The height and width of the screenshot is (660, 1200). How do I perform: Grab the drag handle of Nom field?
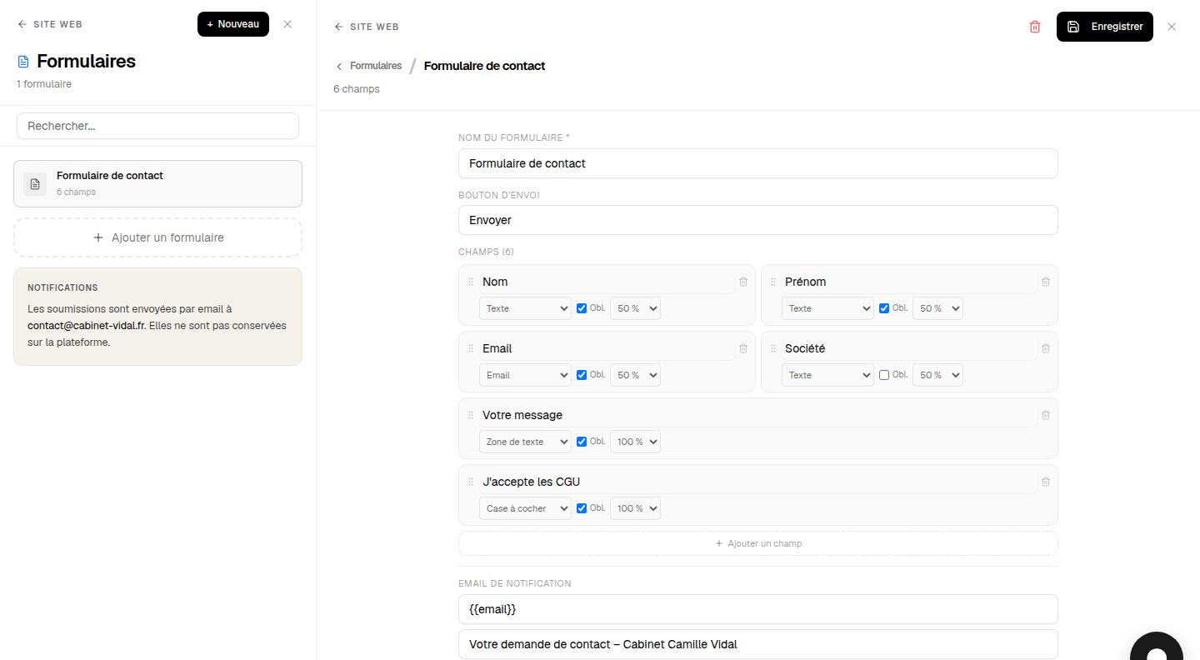[x=471, y=282]
